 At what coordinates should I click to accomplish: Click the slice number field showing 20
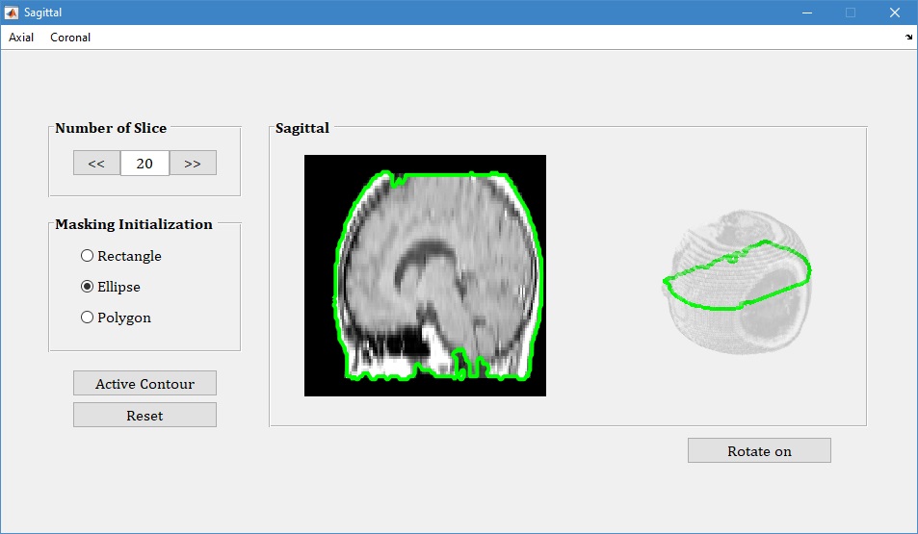click(144, 164)
